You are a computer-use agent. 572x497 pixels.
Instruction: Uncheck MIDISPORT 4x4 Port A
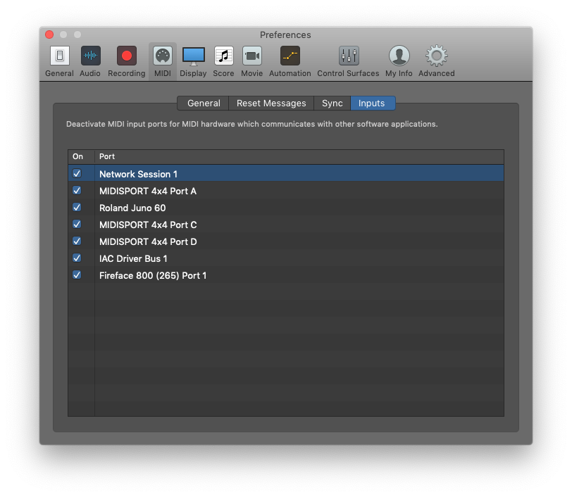(x=77, y=190)
